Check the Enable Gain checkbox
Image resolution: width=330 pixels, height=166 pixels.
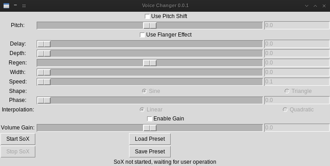pos(149,119)
